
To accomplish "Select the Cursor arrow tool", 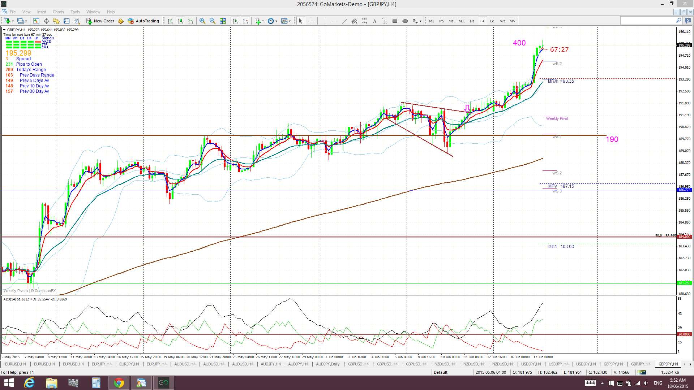I will (x=300, y=21).
